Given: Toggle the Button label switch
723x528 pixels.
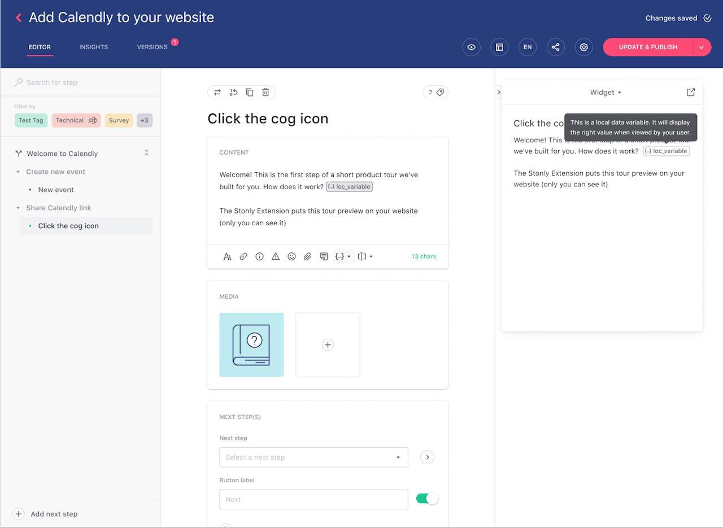Looking at the screenshot, I should (x=427, y=499).
